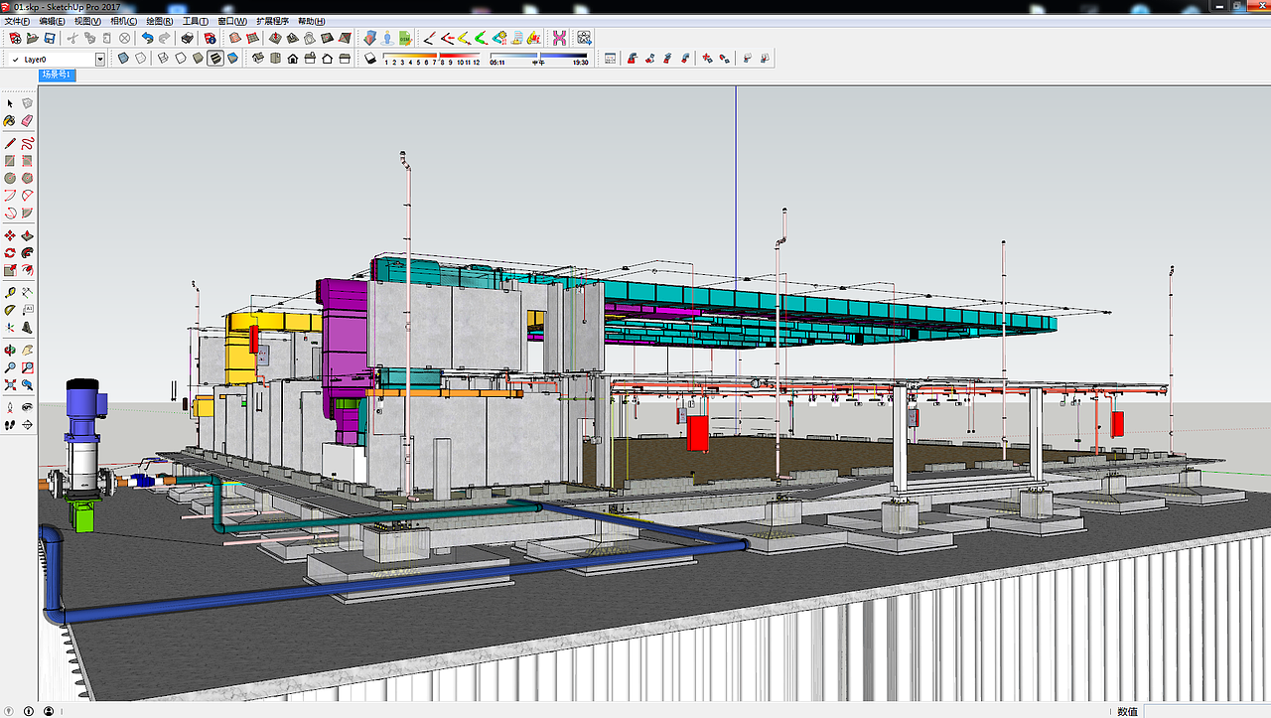Select the arrow Select tool

(x=10, y=103)
